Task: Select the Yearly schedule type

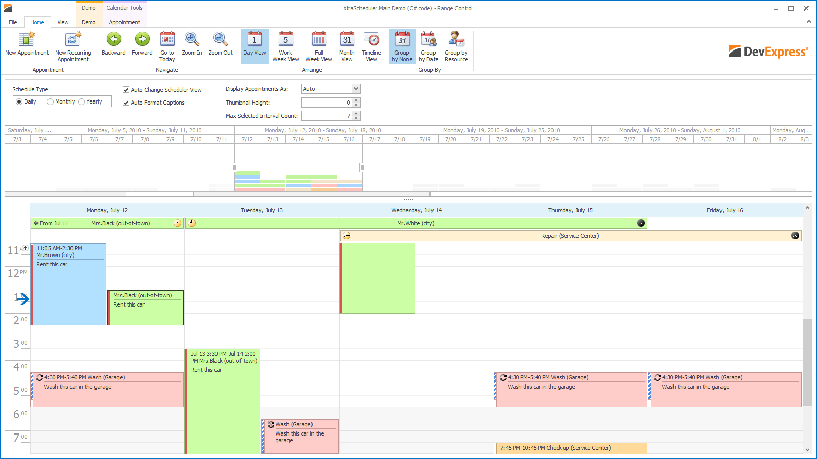Action: [x=90, y=101]
